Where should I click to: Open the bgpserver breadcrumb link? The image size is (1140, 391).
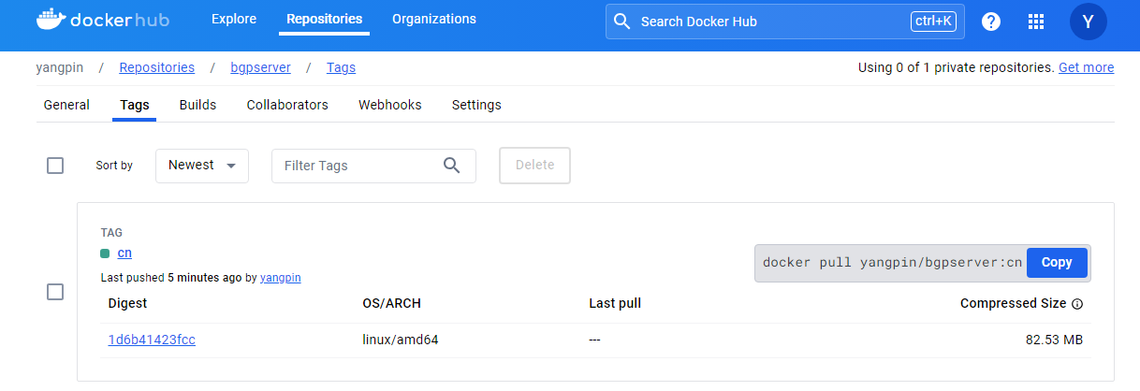pos(260,67)
